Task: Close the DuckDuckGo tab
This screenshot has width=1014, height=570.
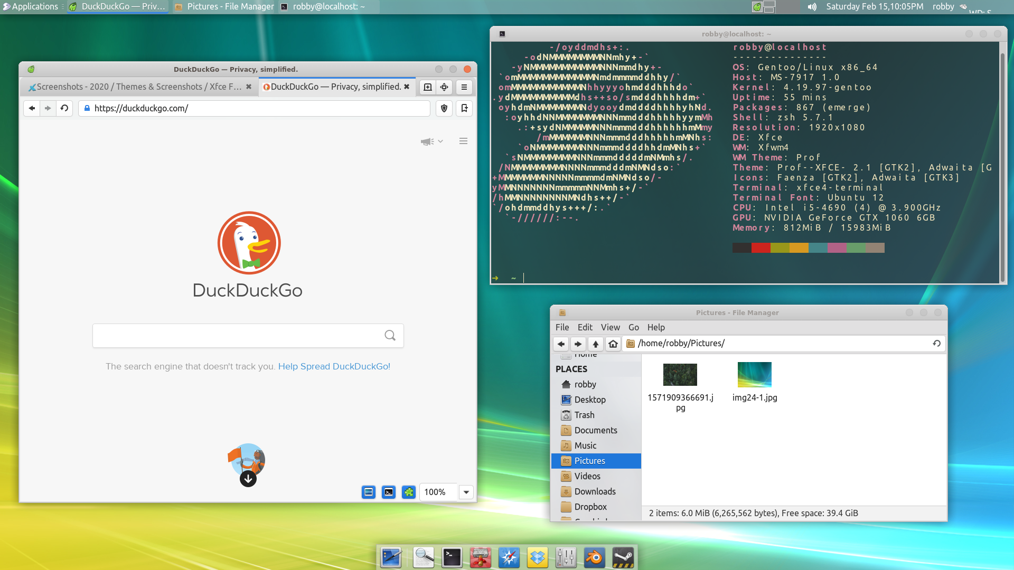Action: coord(407,87)
